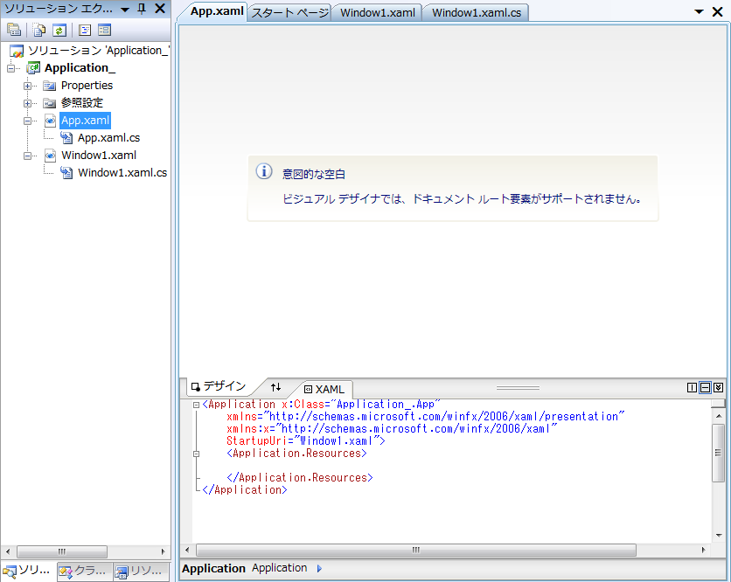This screenshot has height=582, width=731.
Task: Collapse the XAML pane button
Action: point(719,388)
